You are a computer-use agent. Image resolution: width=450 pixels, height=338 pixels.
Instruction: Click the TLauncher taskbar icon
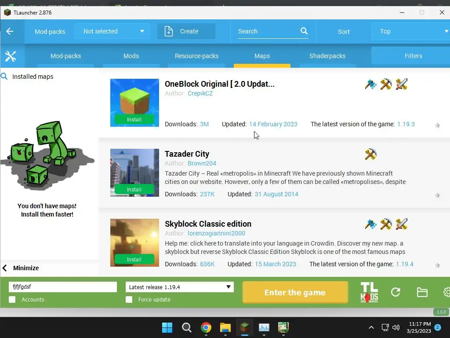tap(244, 327)
